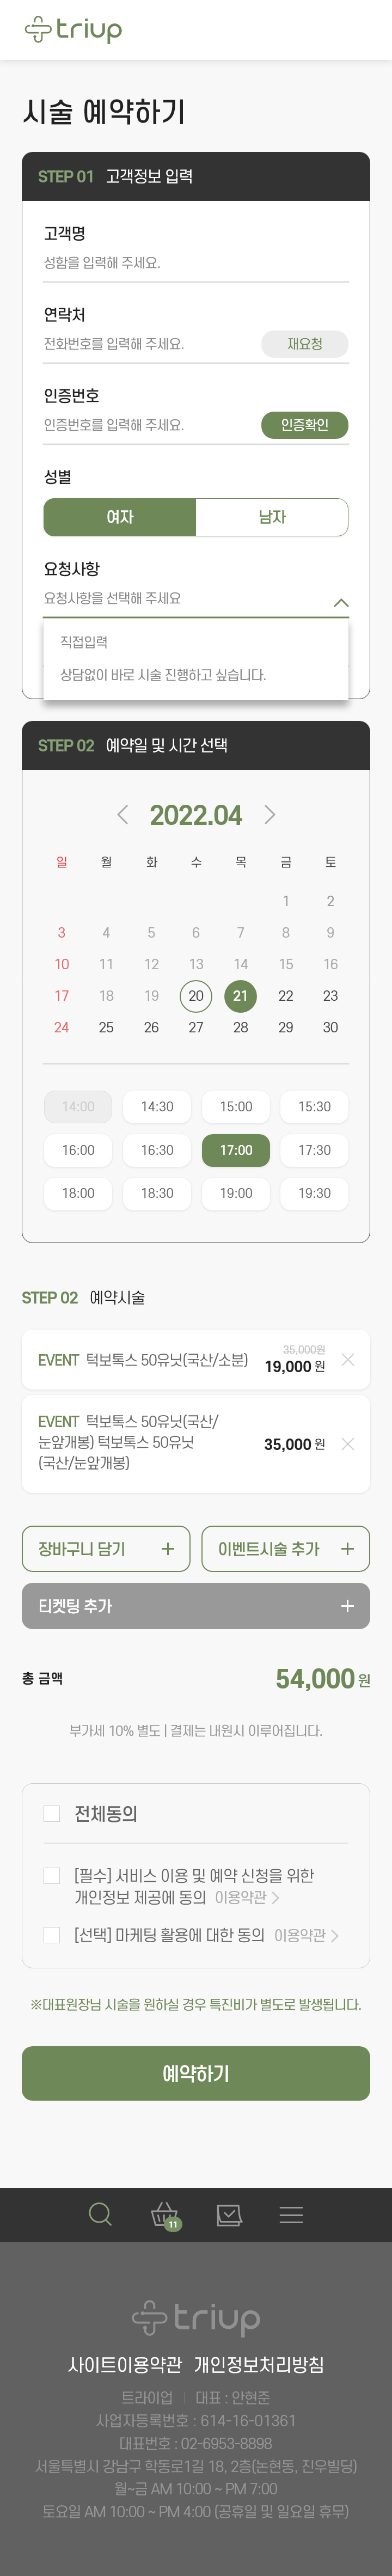The image size is (392, 2576).
Task: Go to previous month arrow in calendar
Action: pos(122,814)
